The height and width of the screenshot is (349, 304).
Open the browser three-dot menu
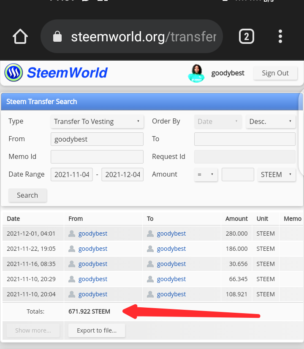click(x=280, y=36)
